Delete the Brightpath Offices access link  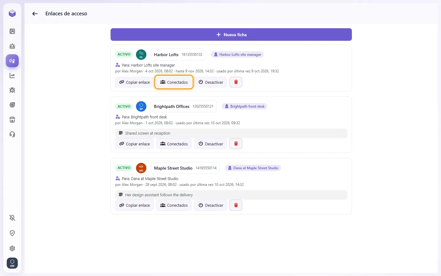236,144
